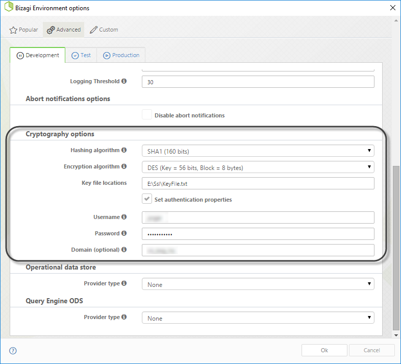Click info icon next to Password

pos(124,233)
